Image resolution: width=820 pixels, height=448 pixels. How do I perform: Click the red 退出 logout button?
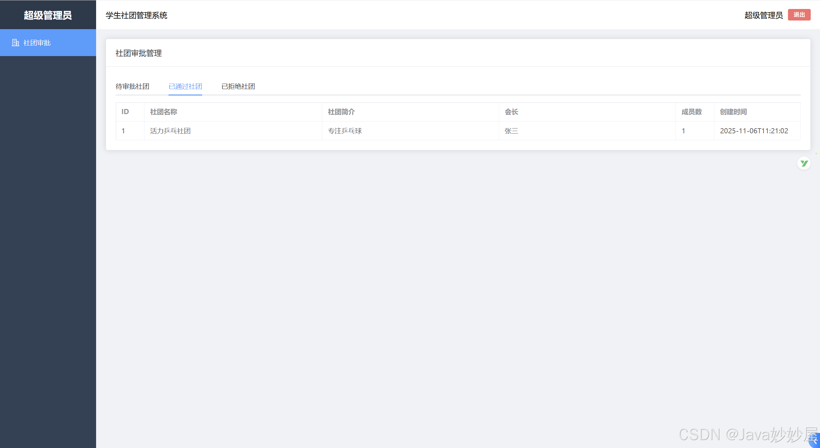pyautogui.click(x=799, y=15)
